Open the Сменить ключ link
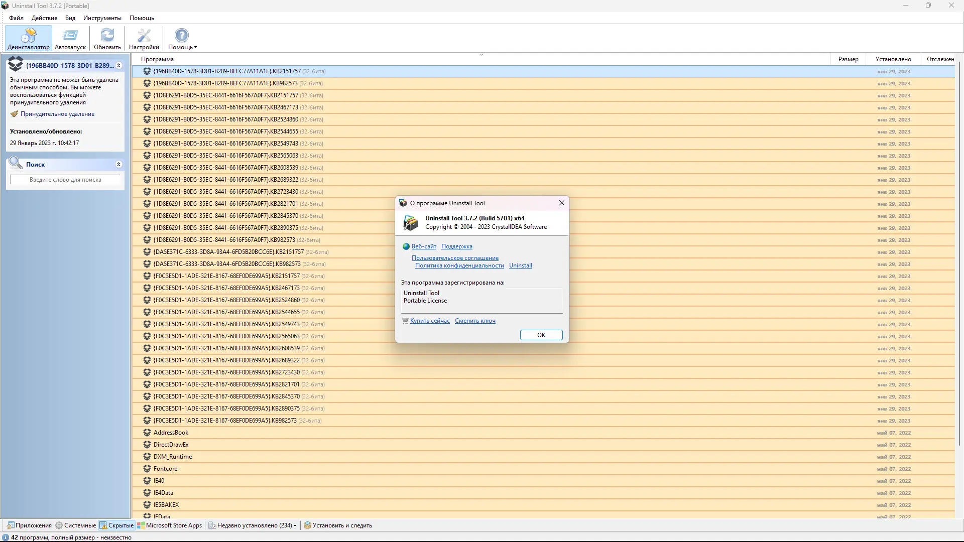 tap(475, 321)
